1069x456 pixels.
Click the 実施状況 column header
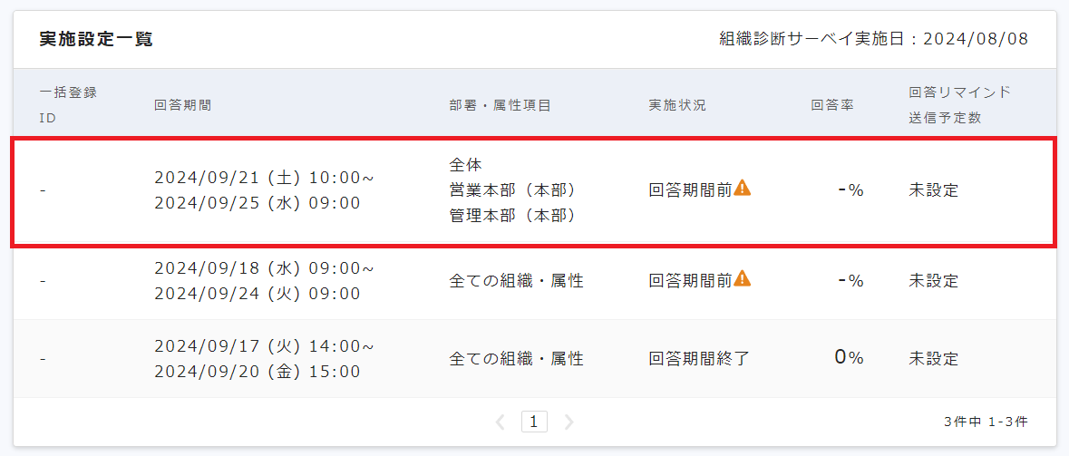[677, 105]
